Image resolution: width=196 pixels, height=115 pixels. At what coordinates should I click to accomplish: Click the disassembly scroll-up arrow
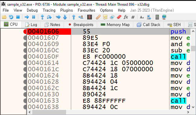(x=193, y=31)
